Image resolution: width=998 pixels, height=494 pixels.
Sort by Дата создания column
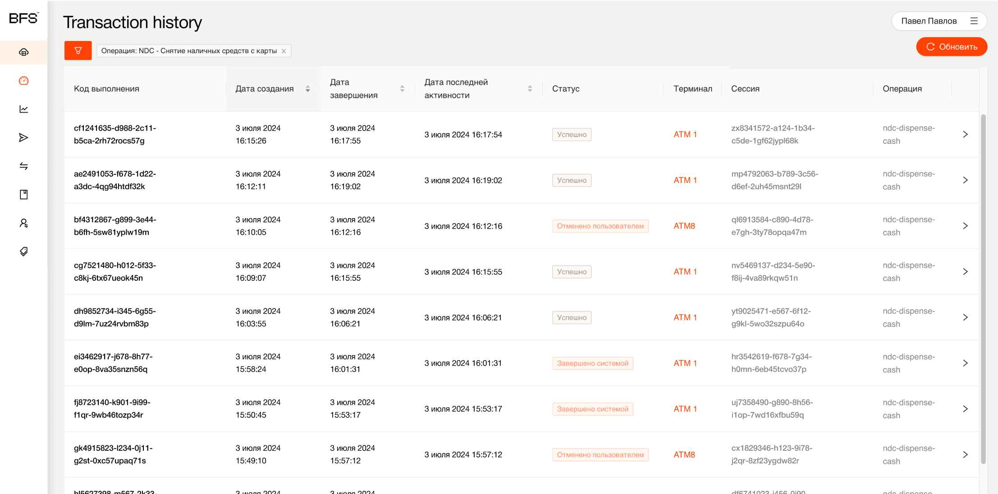pos(307,89)
